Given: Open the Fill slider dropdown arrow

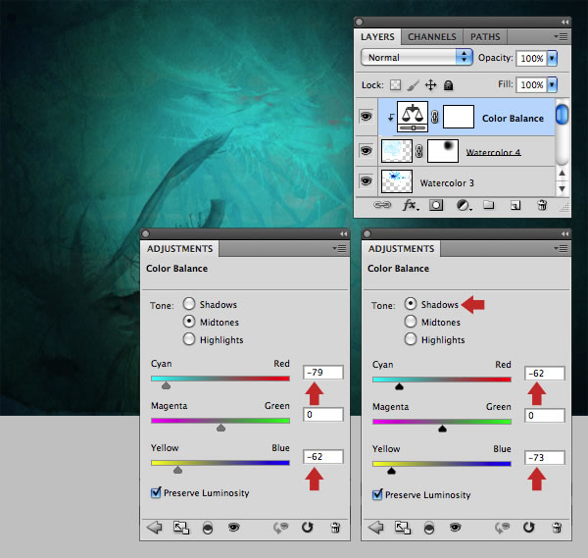Looking at the screenshot, I should 552,84.
